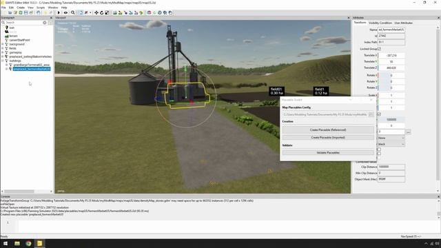Image resolution: width=441 pixels, height=248 pixels.
Task: Close the Viewport panel with its X
Action: click(349, 18)
